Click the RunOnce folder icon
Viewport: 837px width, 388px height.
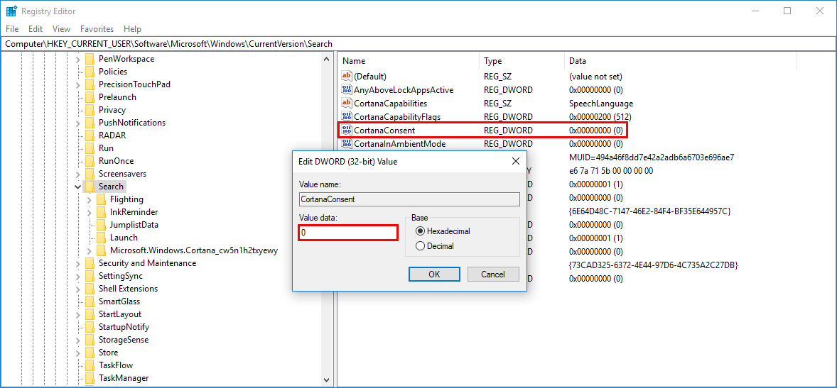tap(90, 161)
